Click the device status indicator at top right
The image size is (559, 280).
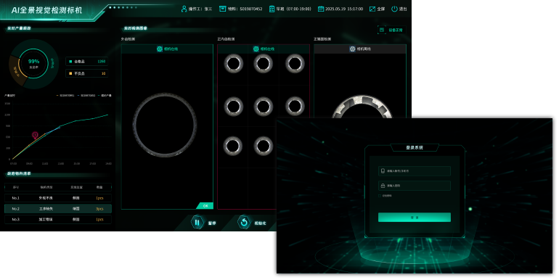tap(391, 30)
